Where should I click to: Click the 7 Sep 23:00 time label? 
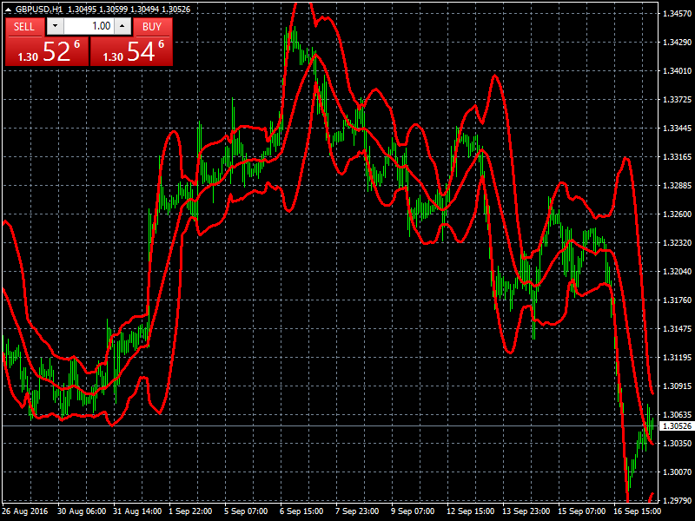[x=357, y=511]
